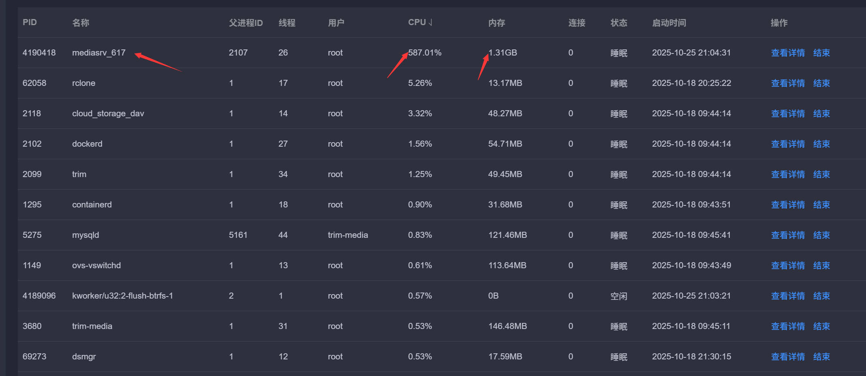View details of mysqld process
Viewport: 866px width, 376px height.
pyautogui.click(x=787, y=235)
